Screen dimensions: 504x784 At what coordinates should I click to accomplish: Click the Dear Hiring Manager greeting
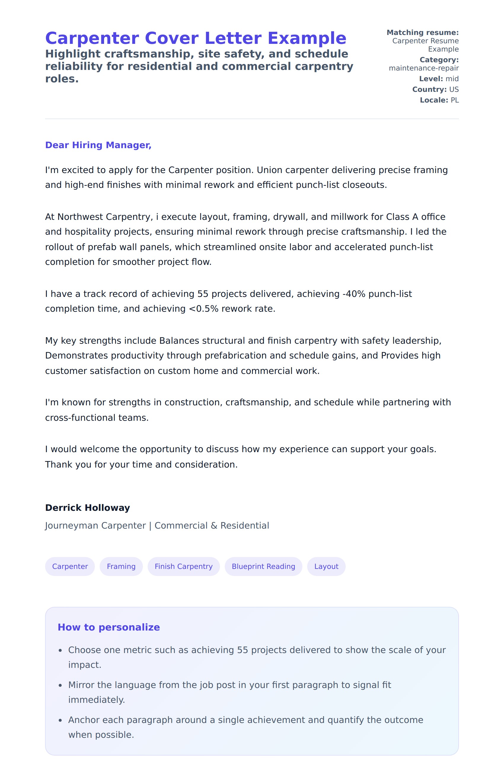[98, 145]
